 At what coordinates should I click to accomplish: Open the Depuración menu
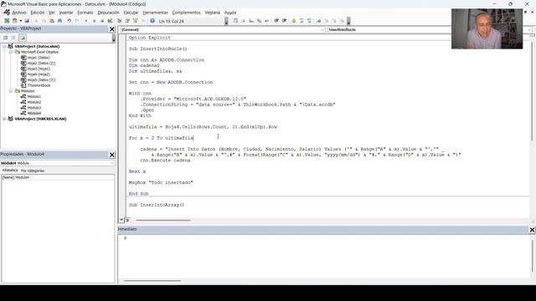click(108, 13)
